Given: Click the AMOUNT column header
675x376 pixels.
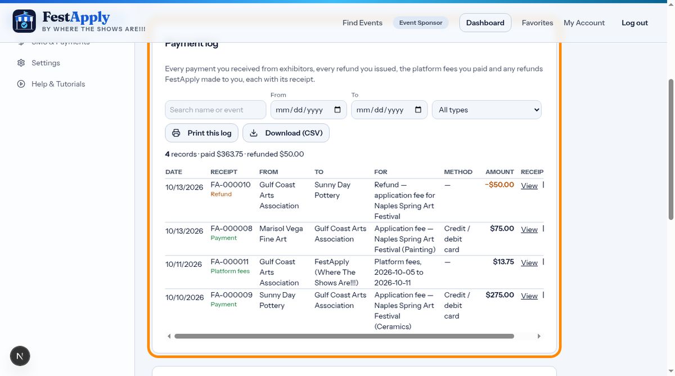Looking at the screenshot, I should tap(499, 172).
